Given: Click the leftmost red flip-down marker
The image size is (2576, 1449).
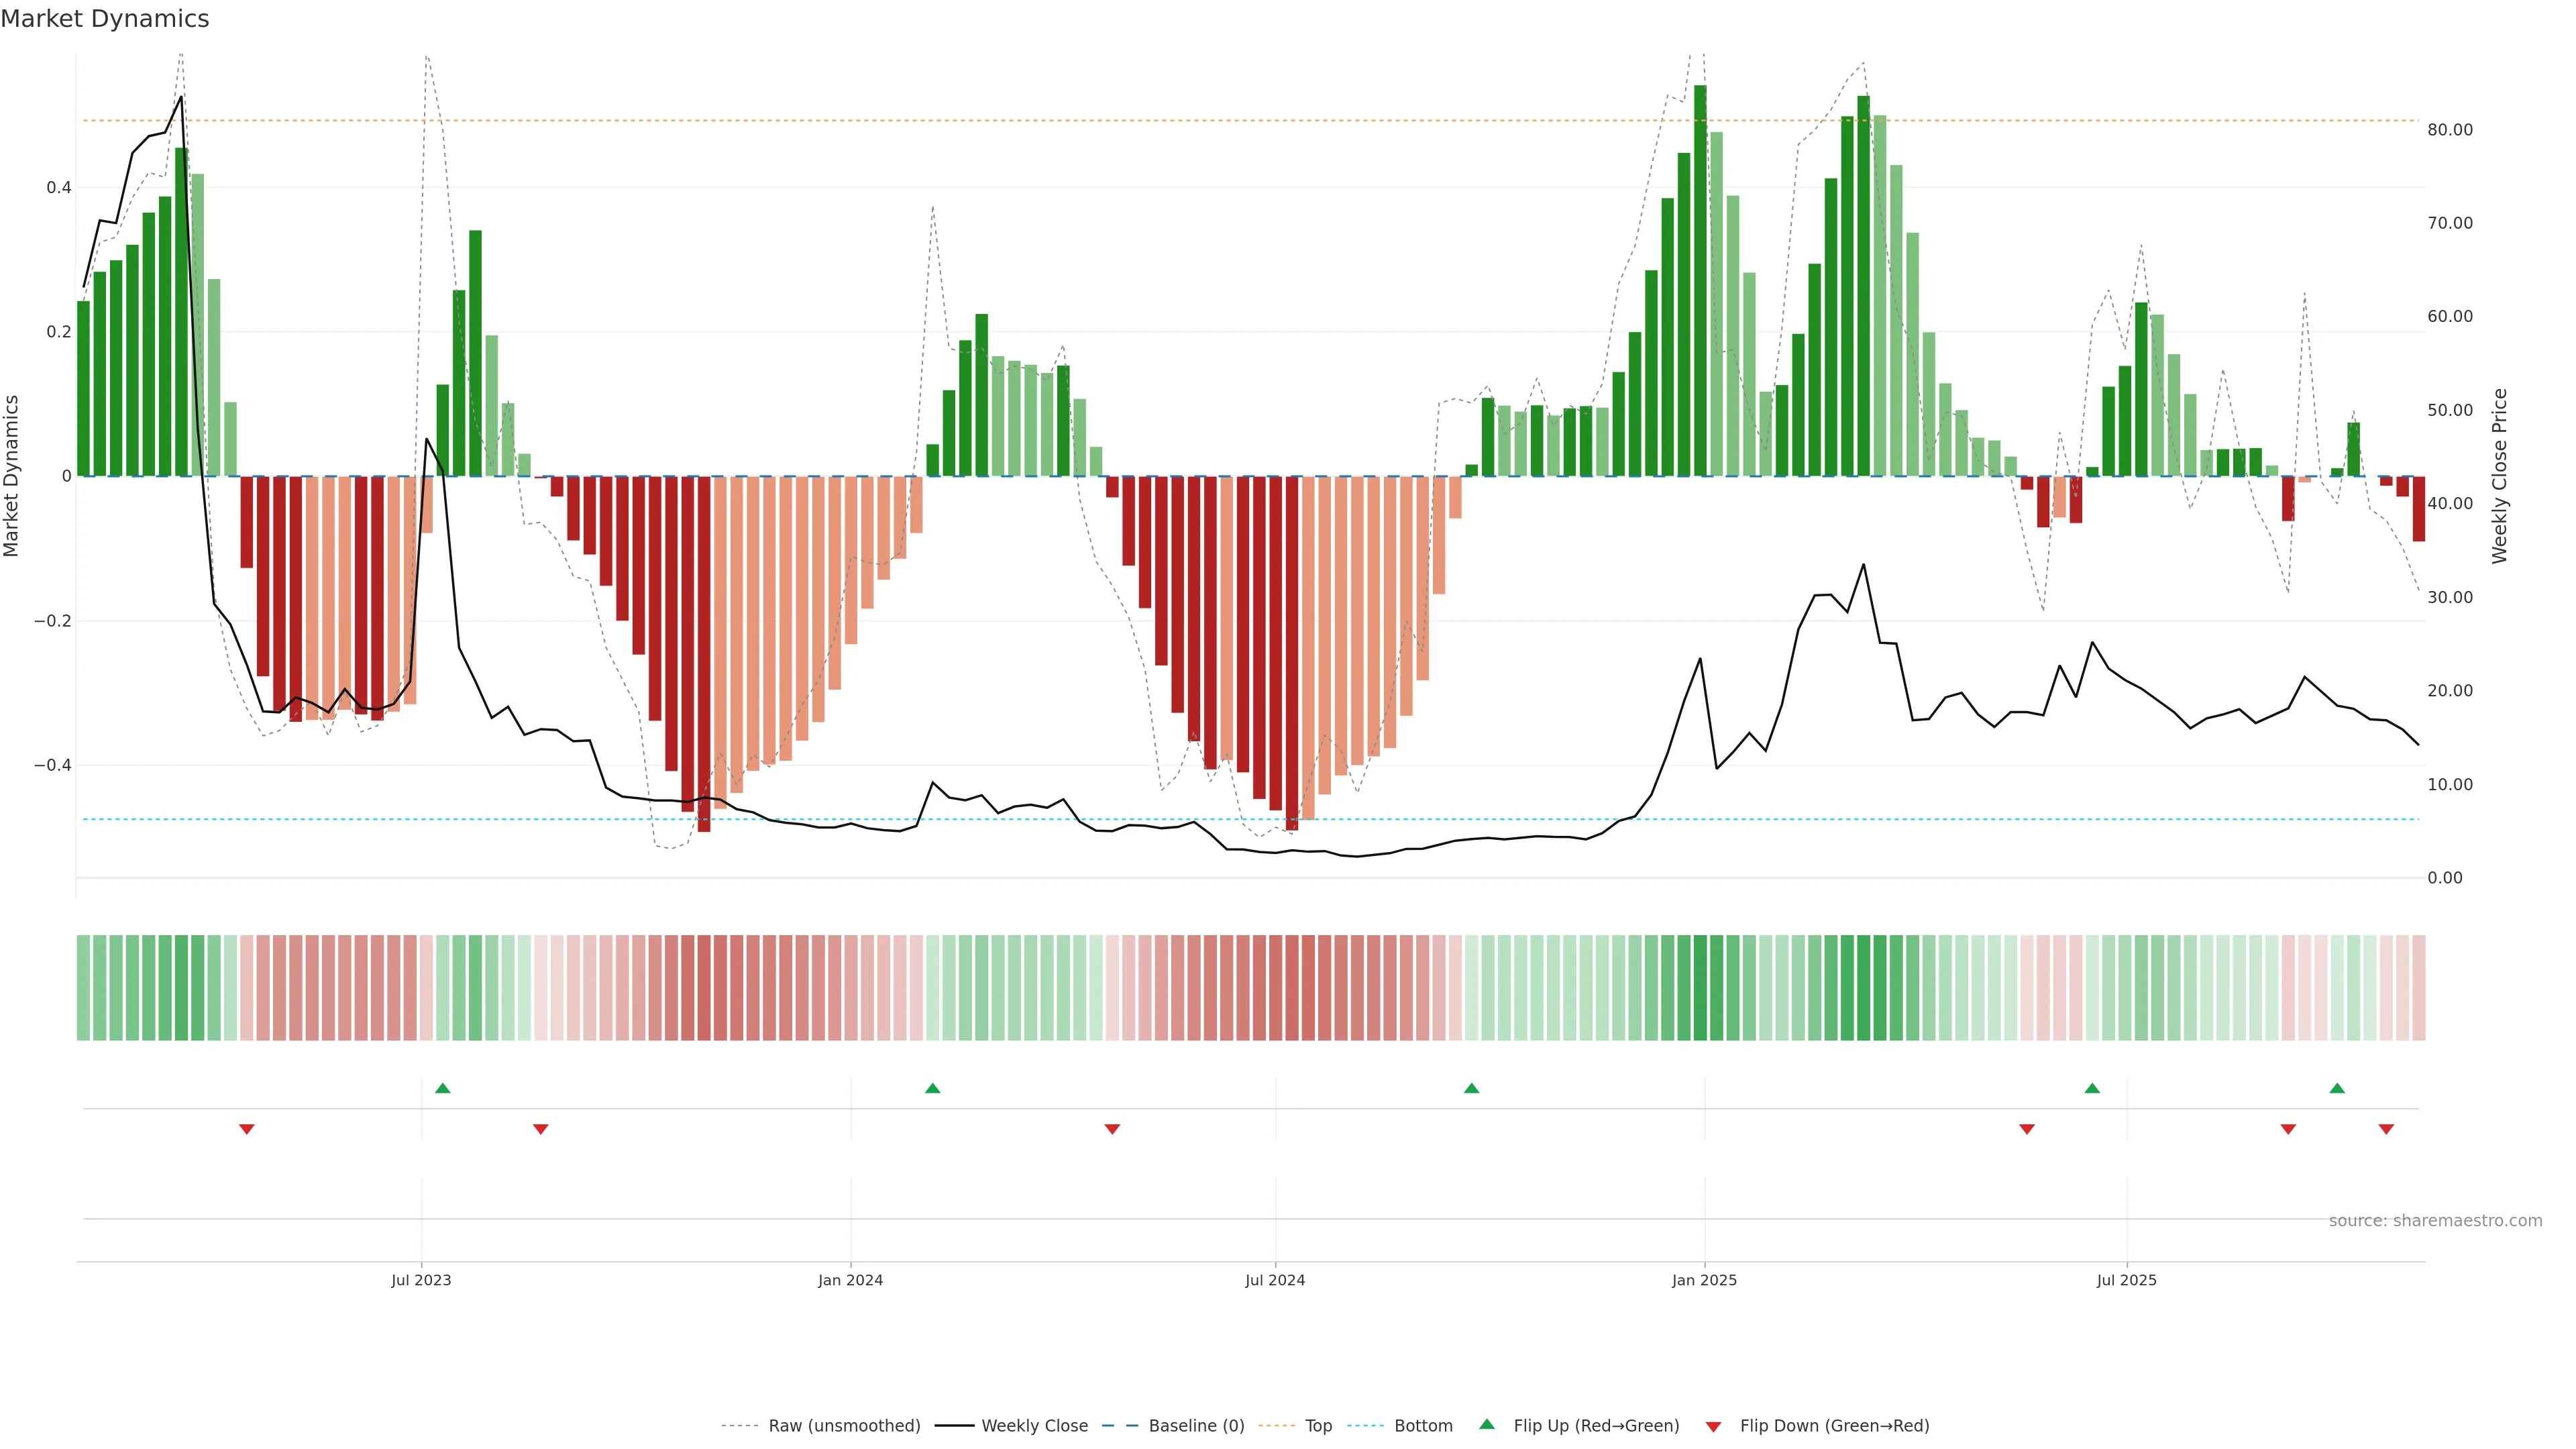Looking at the screenshot, I should [247, 1129].
